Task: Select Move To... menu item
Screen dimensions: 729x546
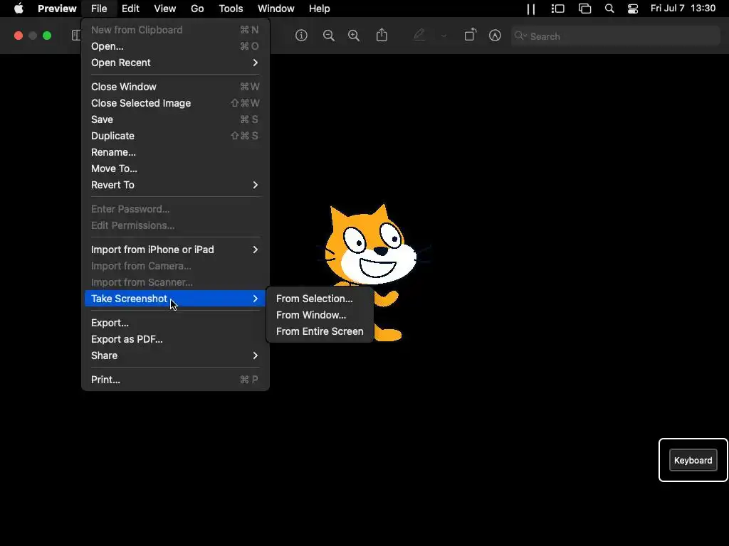Action: pos(175,168)
